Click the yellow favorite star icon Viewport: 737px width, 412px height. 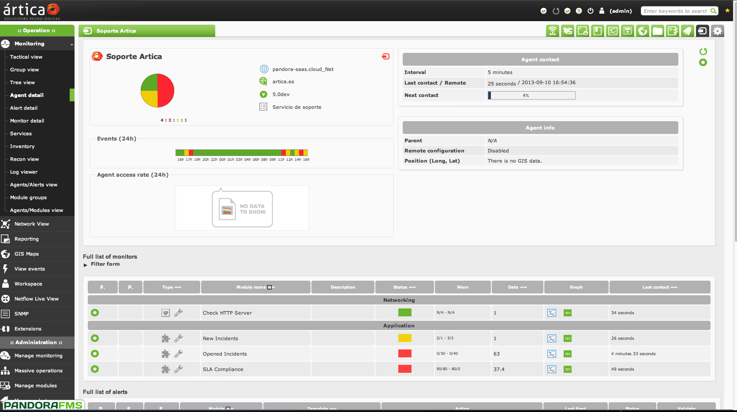[x=727, y=11]
